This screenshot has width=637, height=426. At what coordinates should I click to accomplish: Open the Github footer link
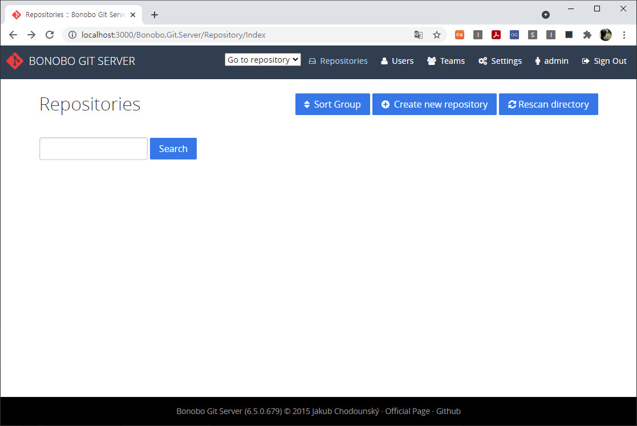tap(448, 411)
